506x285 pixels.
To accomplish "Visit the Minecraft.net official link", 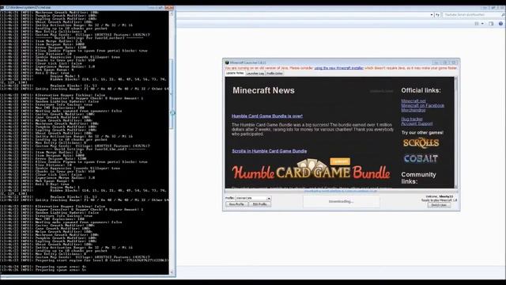I will click(413, 101).
